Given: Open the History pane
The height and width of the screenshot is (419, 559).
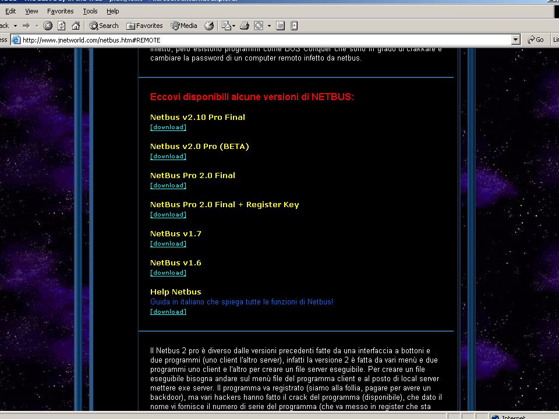Looking at the screenshot, I should tap(209, 26).
